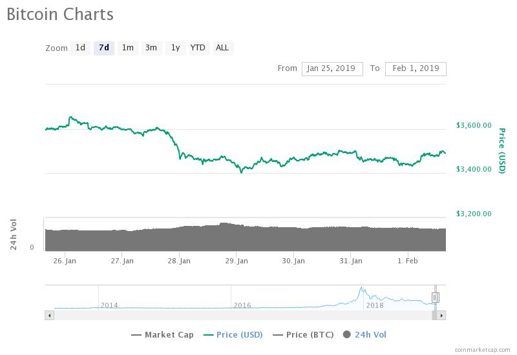Click the 28. Jan axis label

pyautogui.click(x=179, y=261)
